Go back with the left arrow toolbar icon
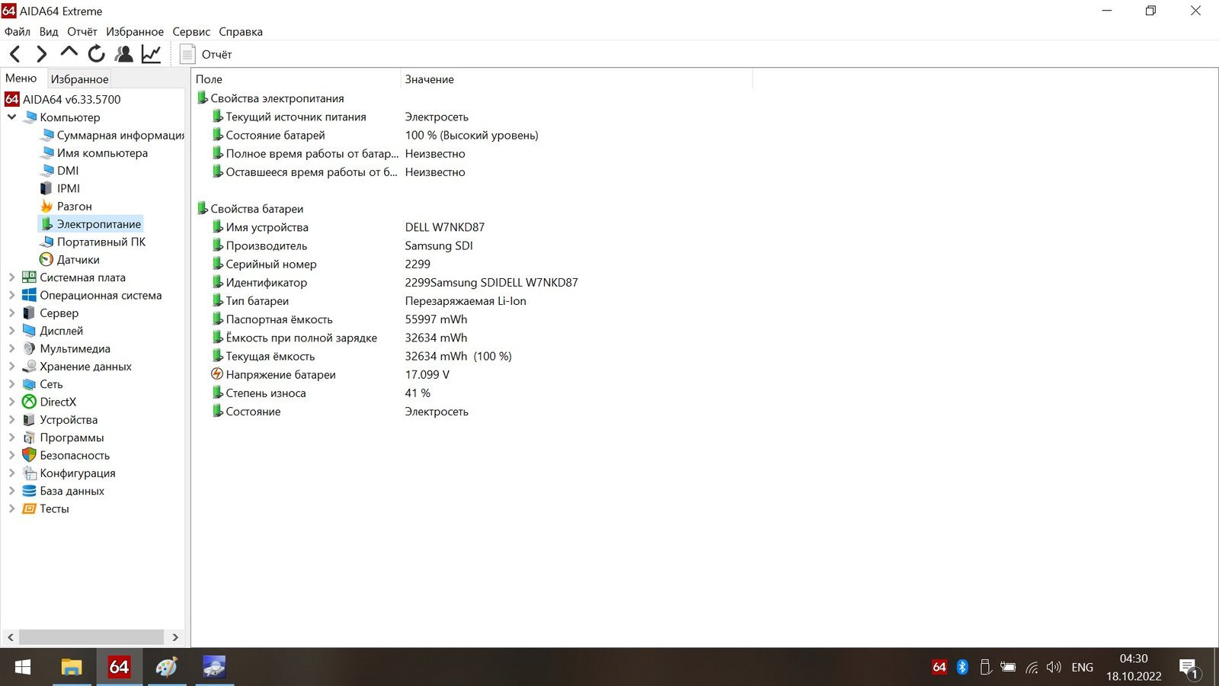The height and width of the screenshot is (686, 1219). [14, 54]
